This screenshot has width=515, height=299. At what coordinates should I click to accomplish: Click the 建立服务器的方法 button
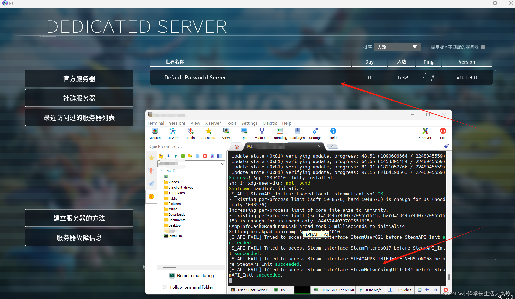pyautogui.click(x=79, y=218)
